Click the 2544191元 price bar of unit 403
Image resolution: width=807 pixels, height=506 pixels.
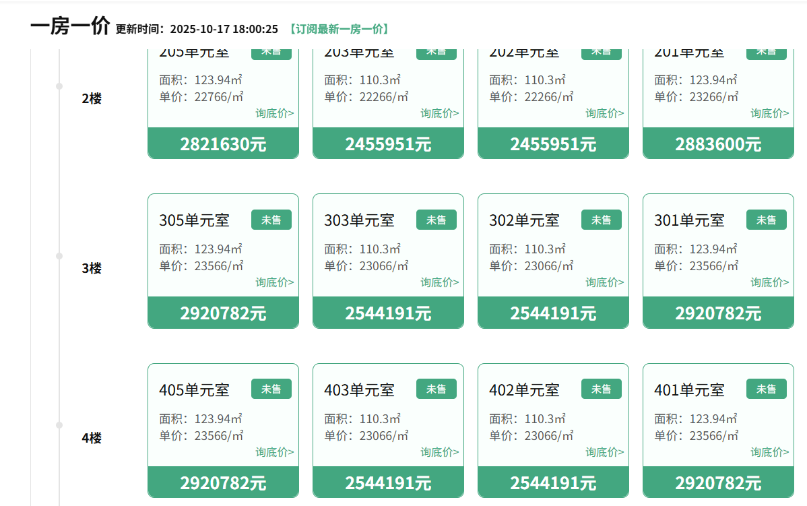pyautogui.click(x=388, y=482)
